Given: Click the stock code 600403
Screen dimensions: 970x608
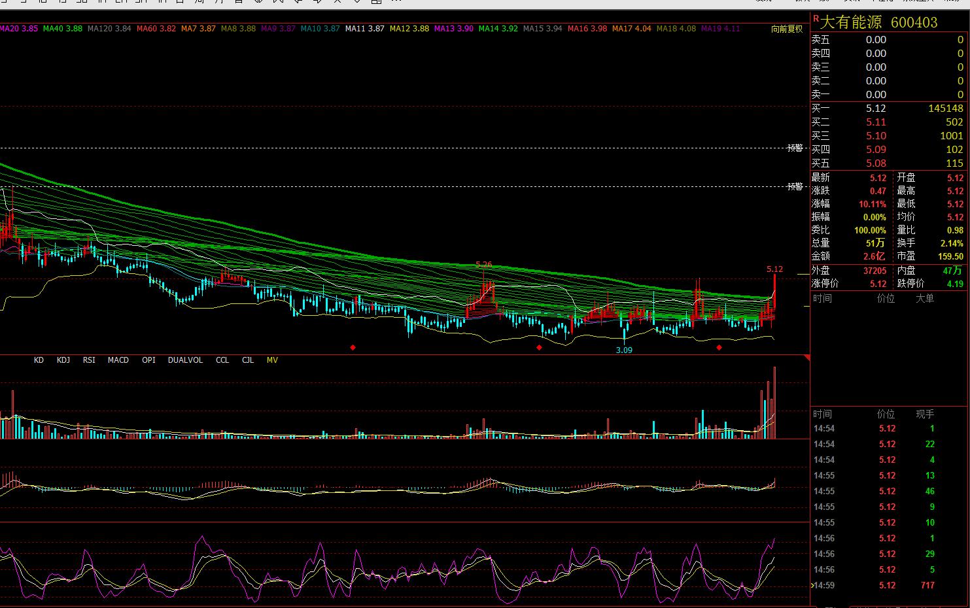Looking at the screenshot, I should (914, 22).
